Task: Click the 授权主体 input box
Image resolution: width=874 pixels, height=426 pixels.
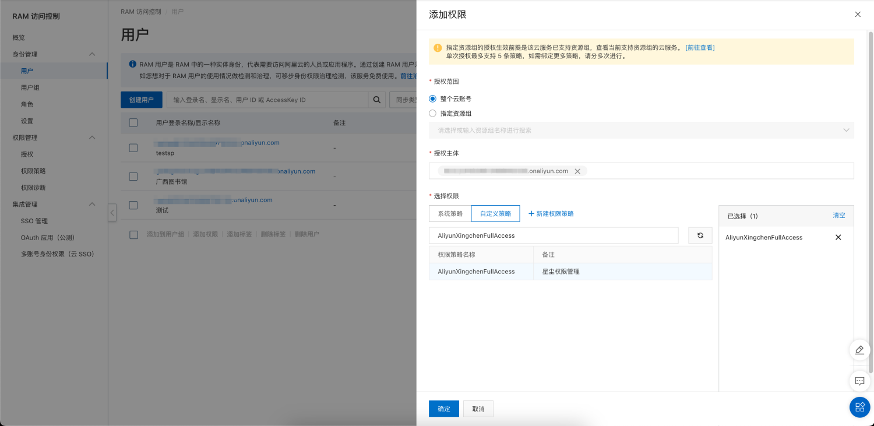Action: (642, 171)
